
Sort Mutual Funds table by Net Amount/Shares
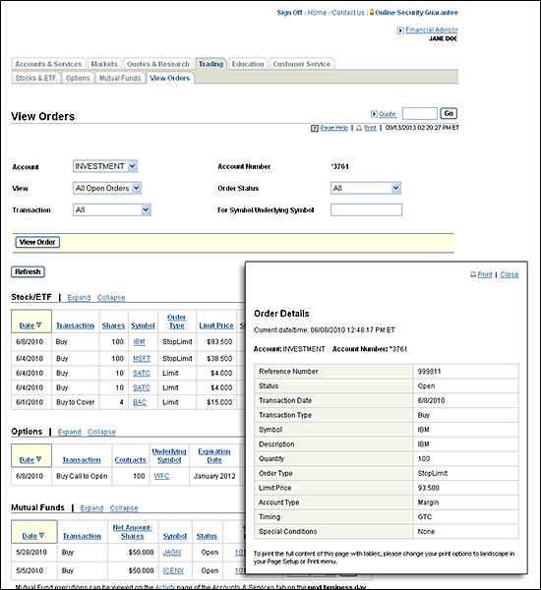[133, 532]
